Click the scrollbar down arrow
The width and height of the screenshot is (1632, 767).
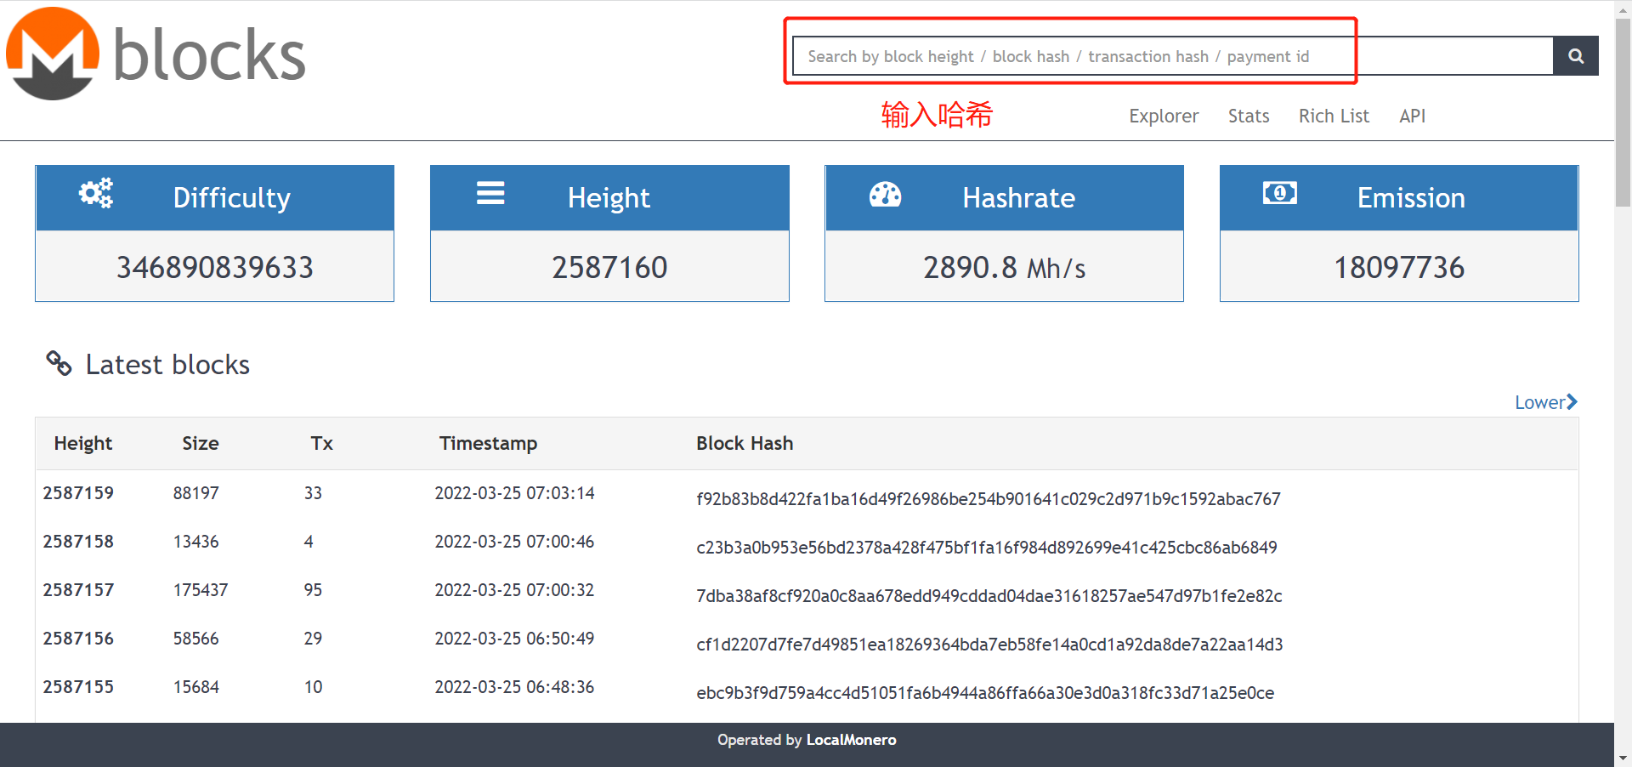coord(1623,758)
